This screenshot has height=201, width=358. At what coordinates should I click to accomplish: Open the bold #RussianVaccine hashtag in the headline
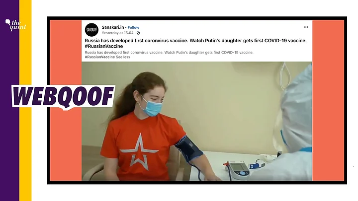click(104, 46)
